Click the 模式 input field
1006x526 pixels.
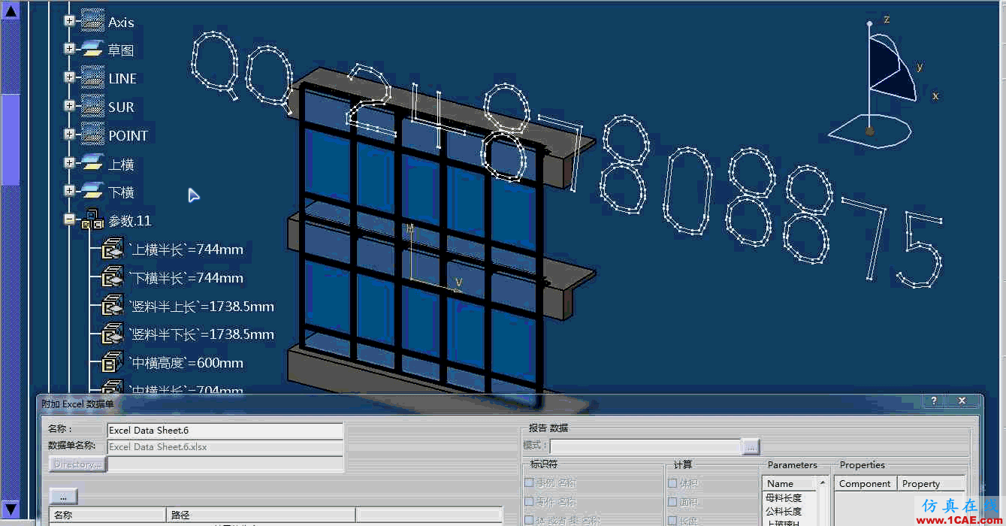click(x=645, y=446)
